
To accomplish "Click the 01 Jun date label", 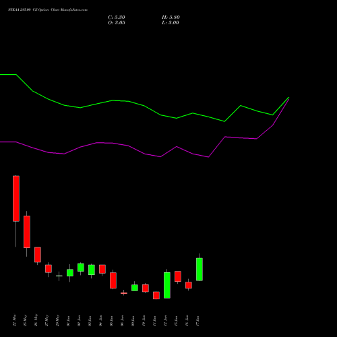I will tap(69, 321).
